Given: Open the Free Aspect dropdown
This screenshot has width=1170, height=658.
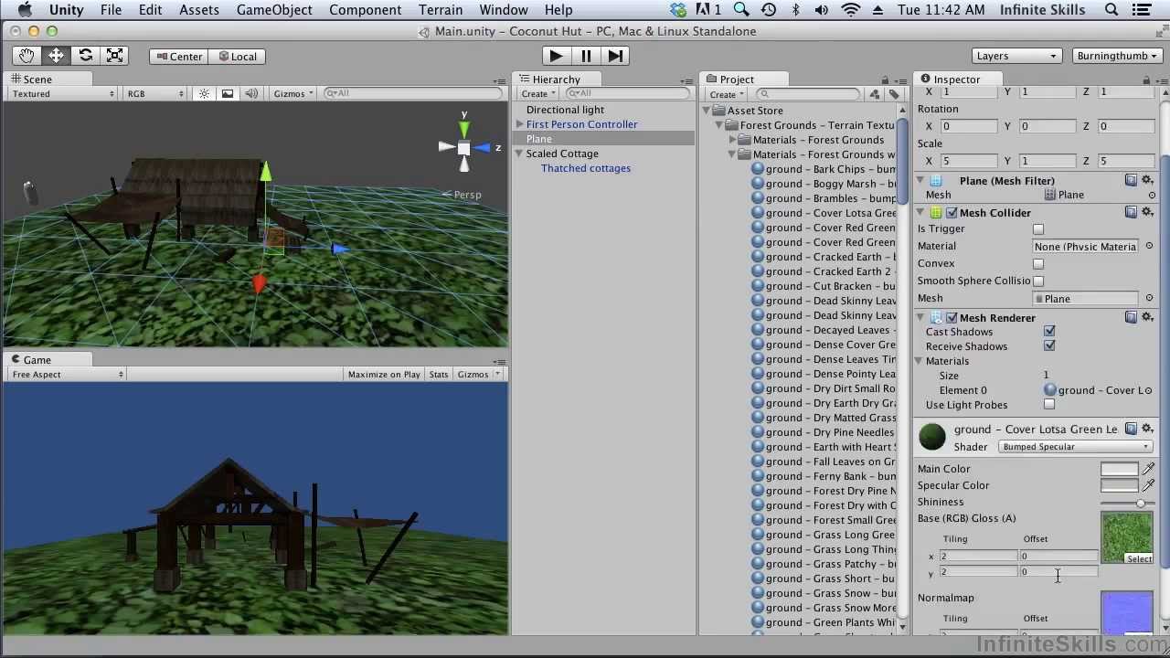Looking at the screenshot, I should (x=67, y=375).
